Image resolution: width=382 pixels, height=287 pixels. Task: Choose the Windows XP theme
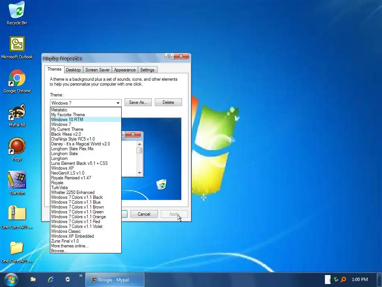click(x=86, y=168)
